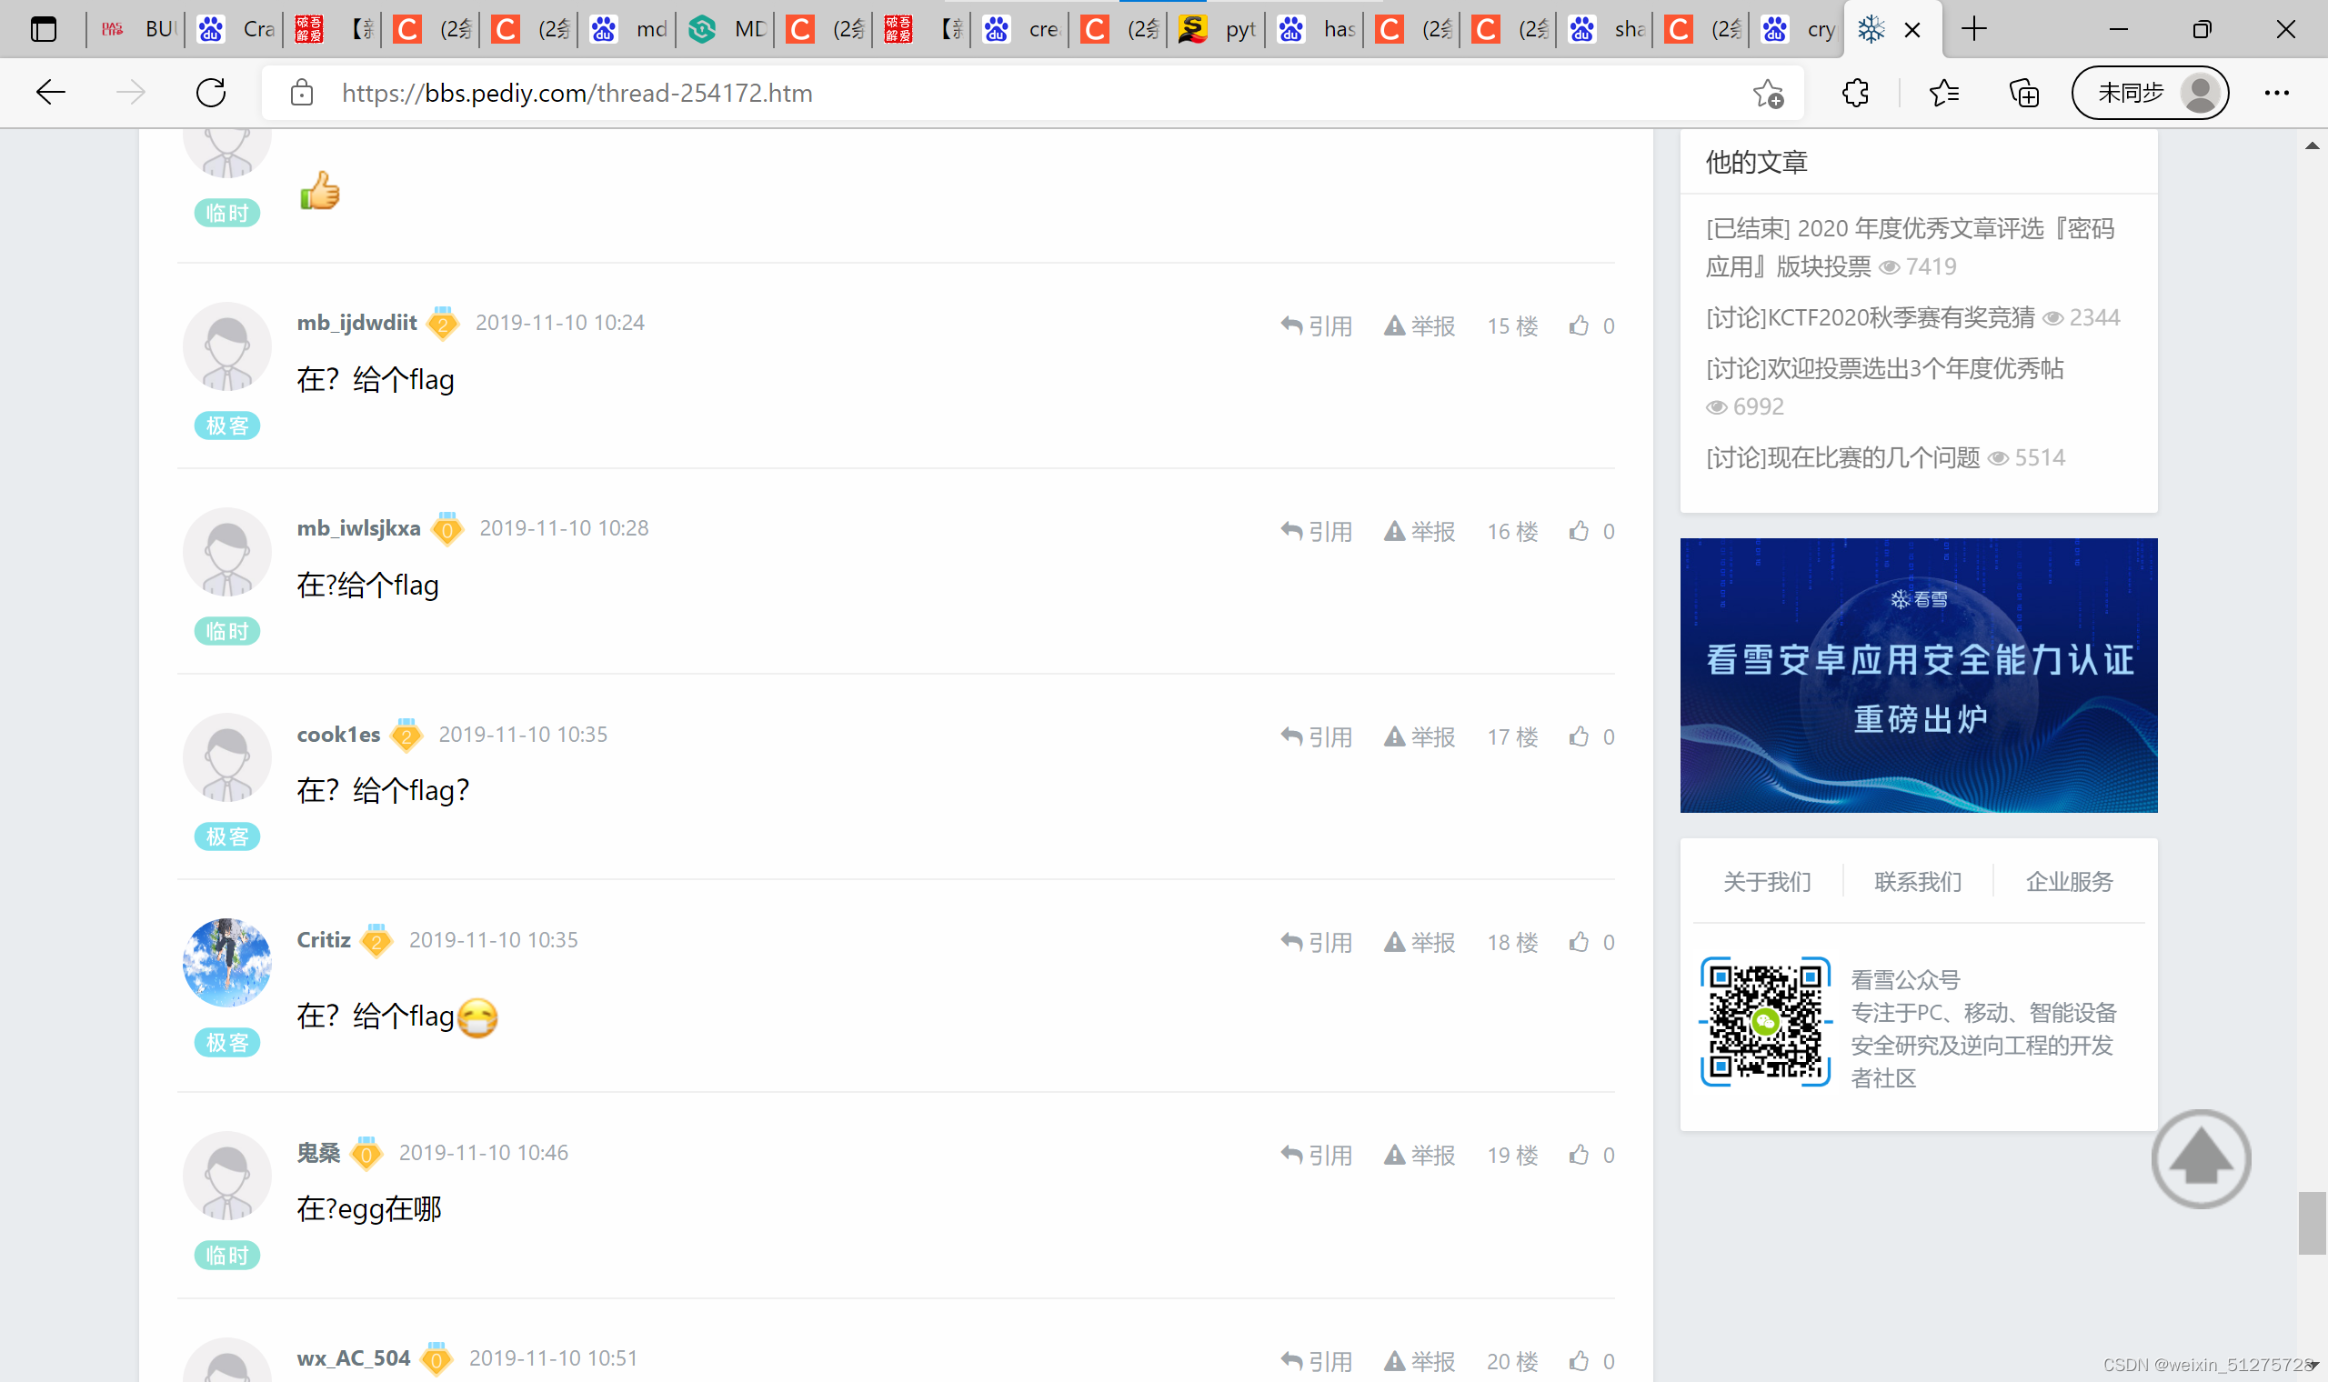
Task: Go back to previous page
Action: point(50,92)
